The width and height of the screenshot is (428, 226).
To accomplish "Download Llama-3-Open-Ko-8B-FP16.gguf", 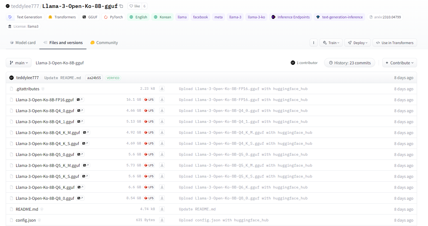I will point(162,100).
